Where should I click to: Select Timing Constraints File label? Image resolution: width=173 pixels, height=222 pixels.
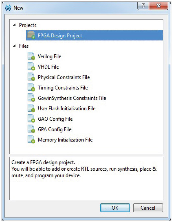[x=63, y=88]
